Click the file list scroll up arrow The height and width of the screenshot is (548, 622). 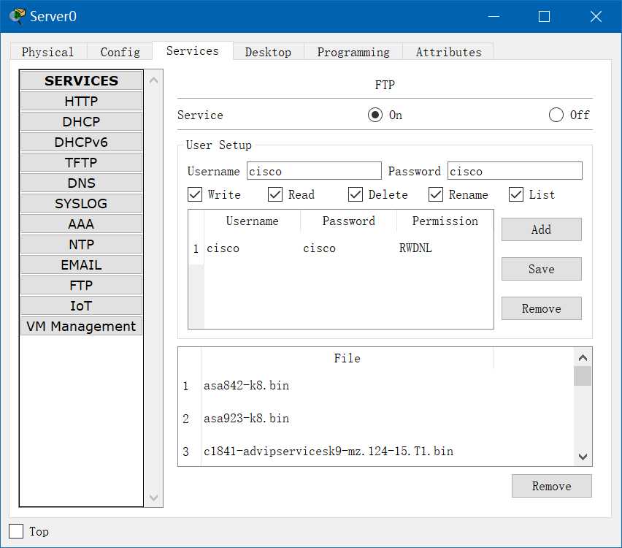pos(583,358)
